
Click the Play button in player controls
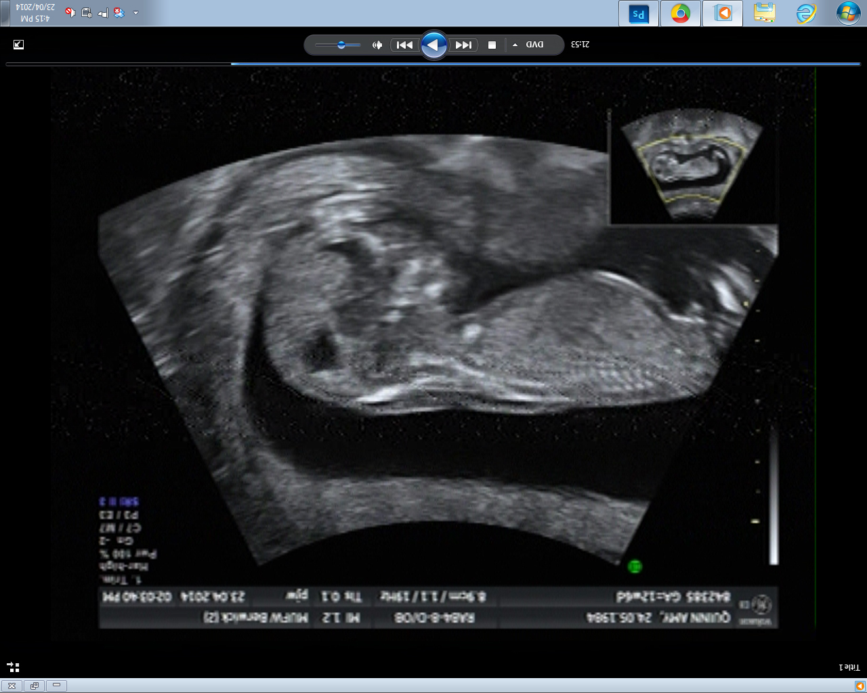[x=433, y=45]
